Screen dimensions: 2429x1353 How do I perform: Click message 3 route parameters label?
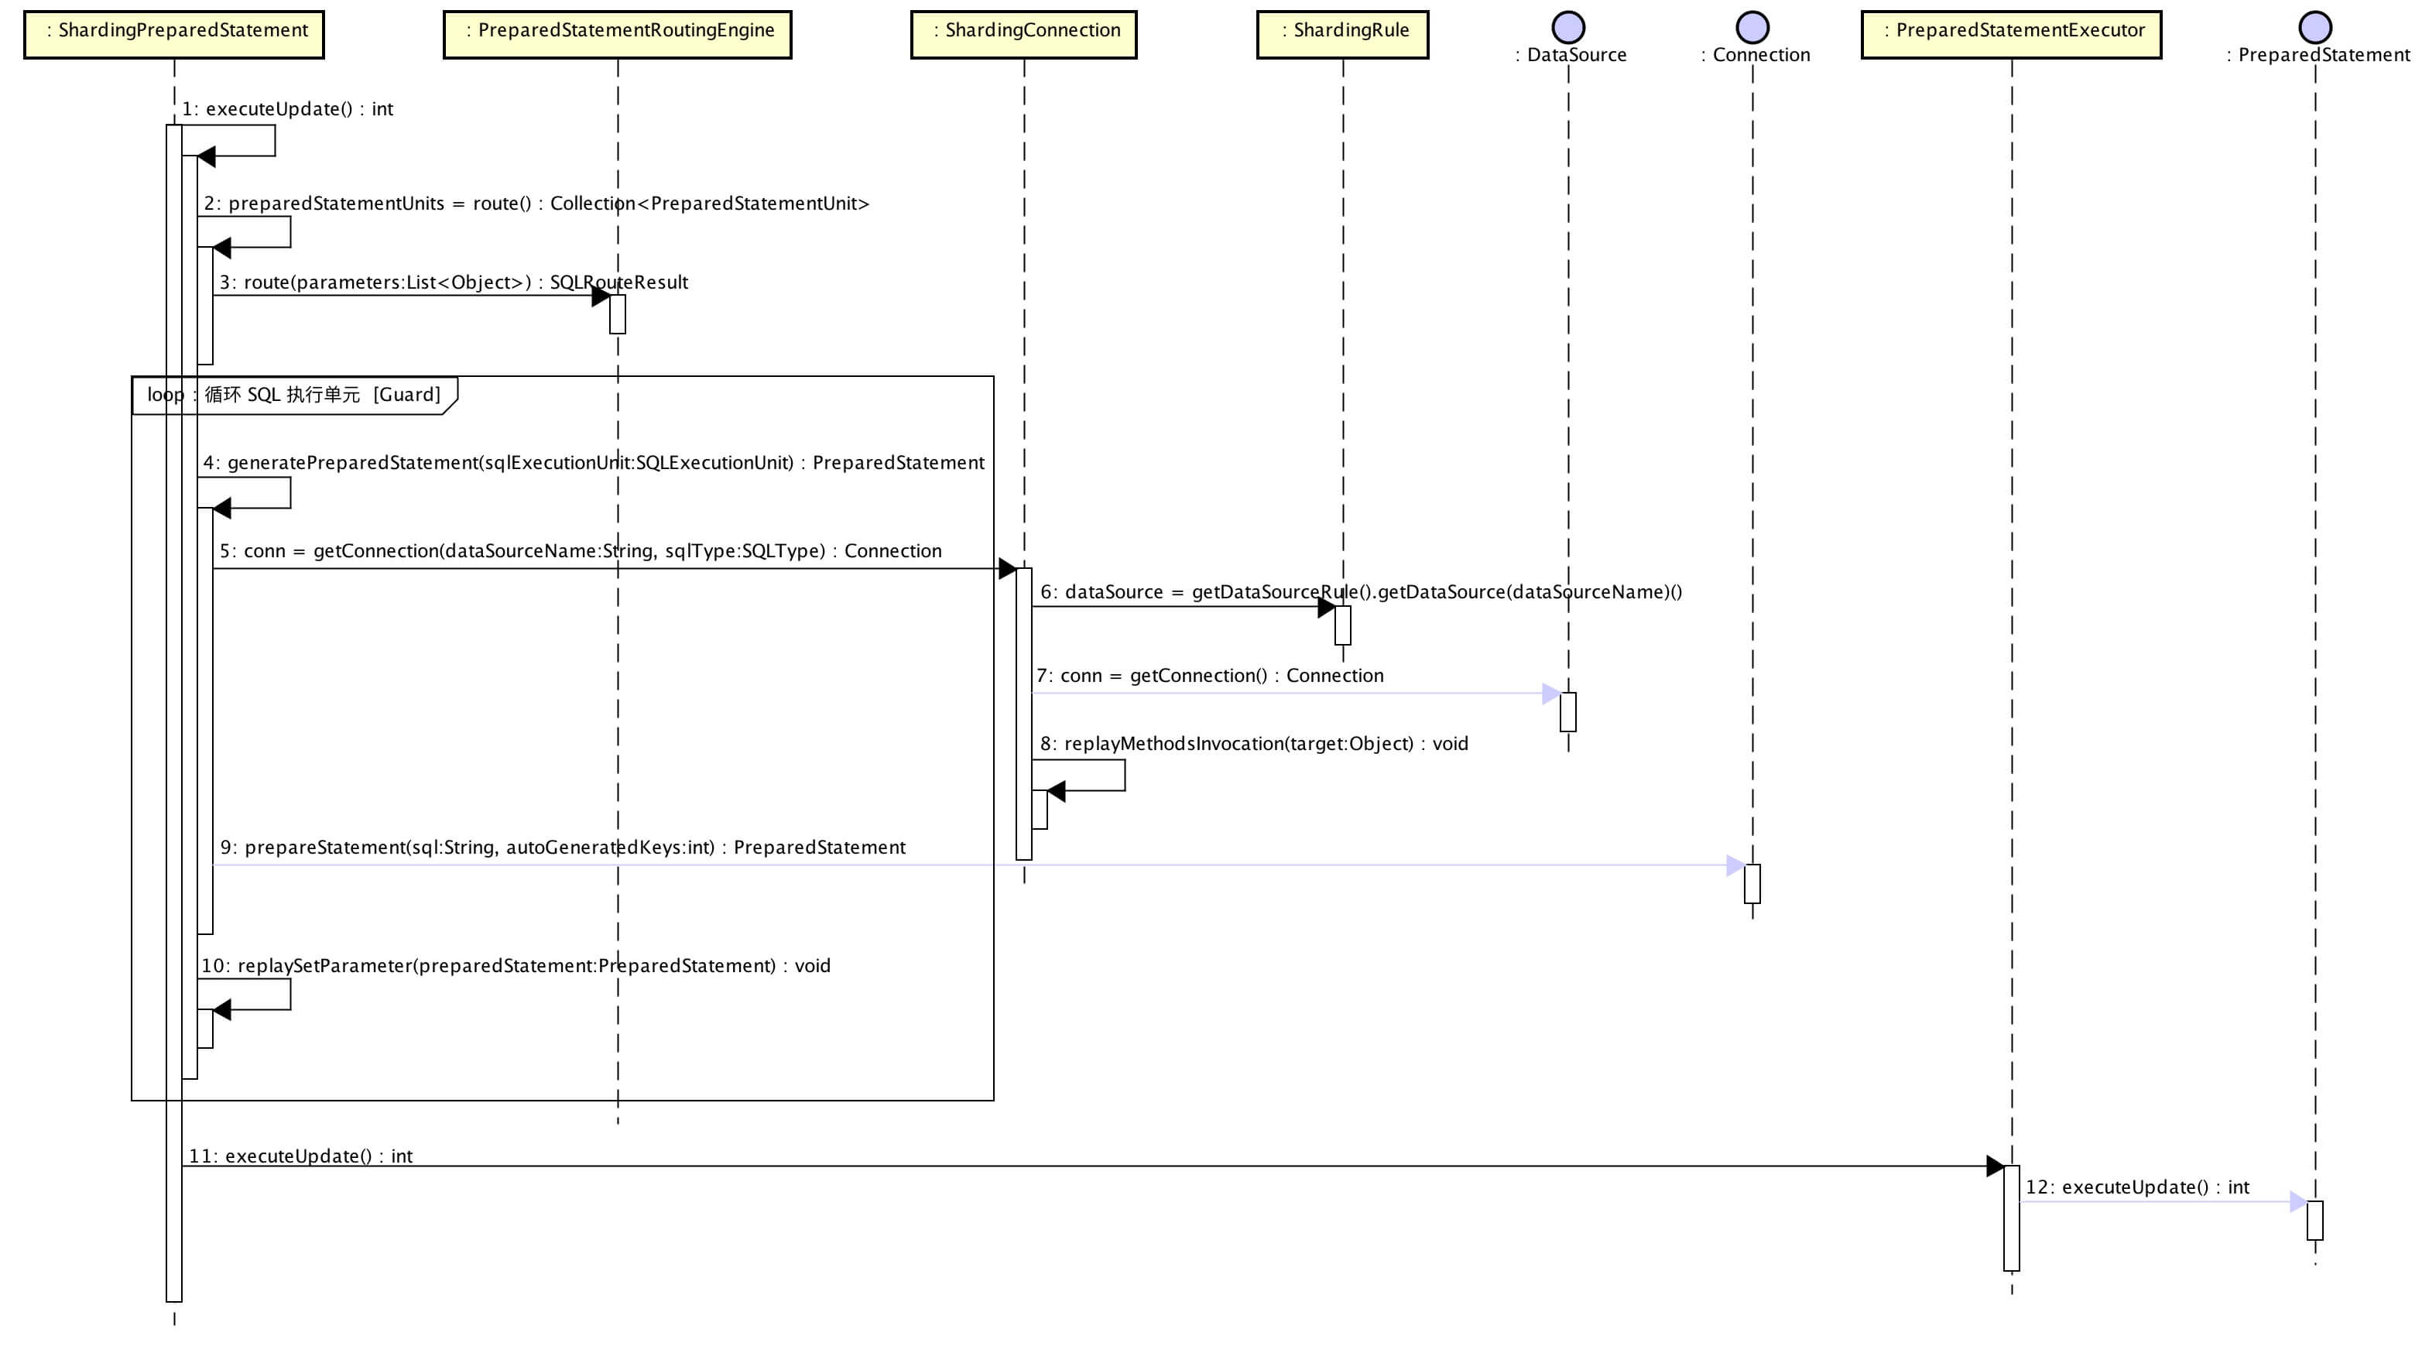tap(454, 283)
